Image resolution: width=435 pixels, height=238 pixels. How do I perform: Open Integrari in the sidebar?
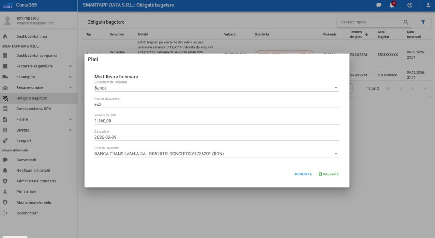click(x=23, y=140)
